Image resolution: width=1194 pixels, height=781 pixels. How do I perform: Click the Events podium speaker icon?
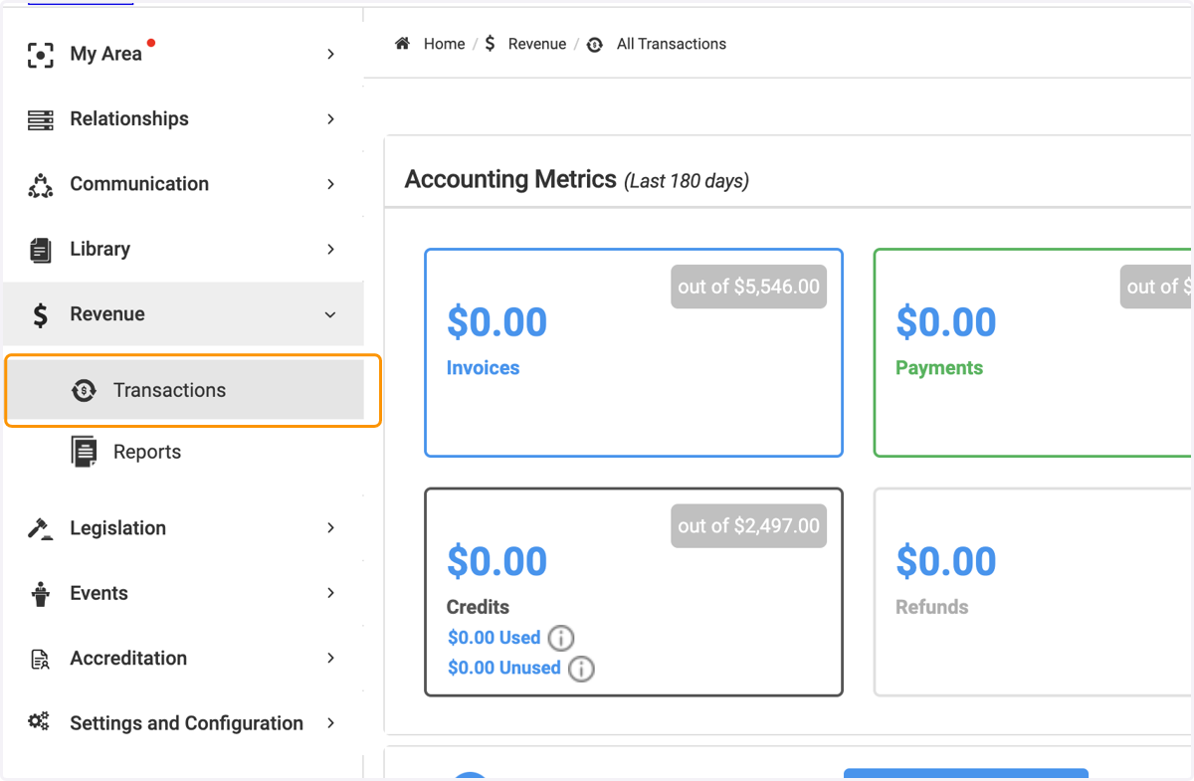40,594
